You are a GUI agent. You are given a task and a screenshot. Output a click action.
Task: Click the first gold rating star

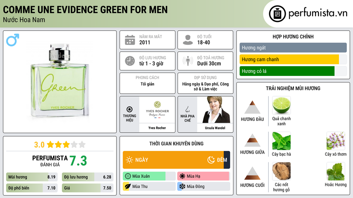pos(50,144)
